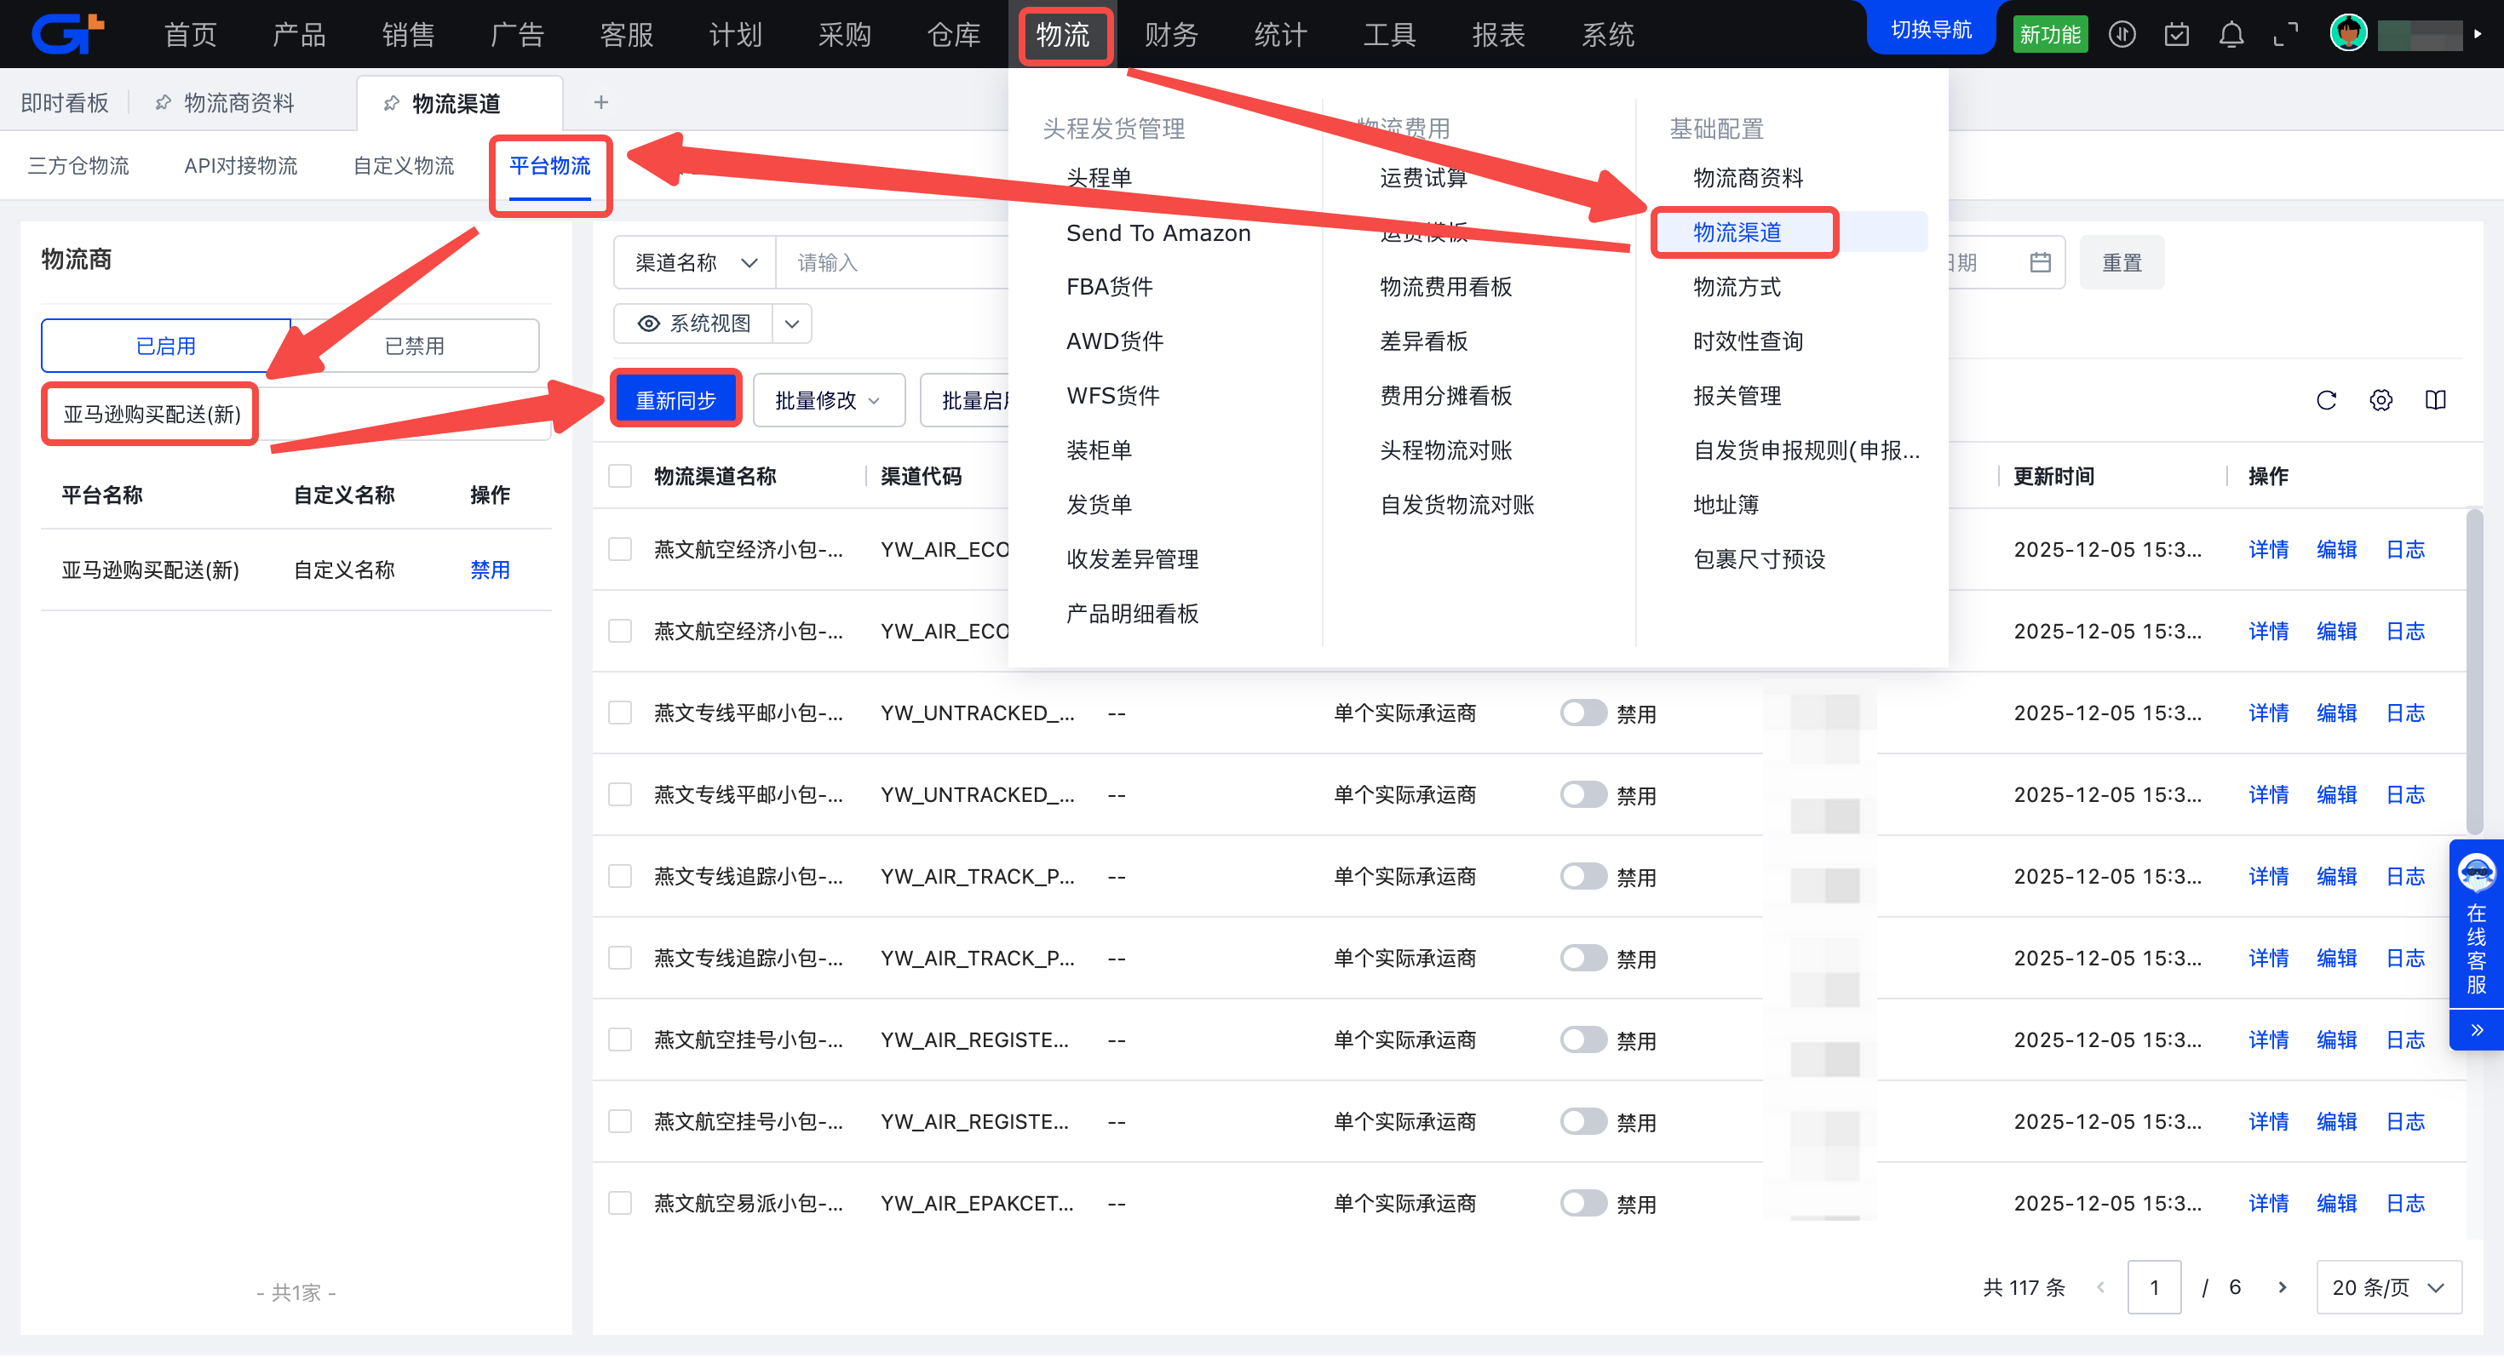Click the book-style layout icon above table
Image resolution: width=2504 pixels, height=1357 pixels.
2434,400
